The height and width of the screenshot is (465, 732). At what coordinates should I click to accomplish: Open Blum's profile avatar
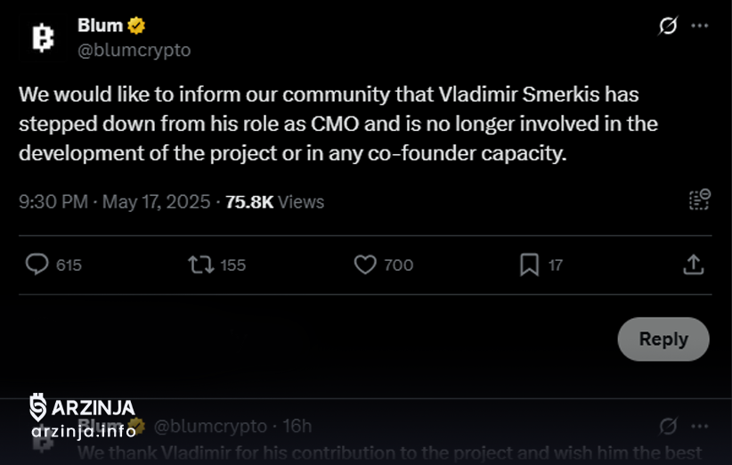pos(43,37)
